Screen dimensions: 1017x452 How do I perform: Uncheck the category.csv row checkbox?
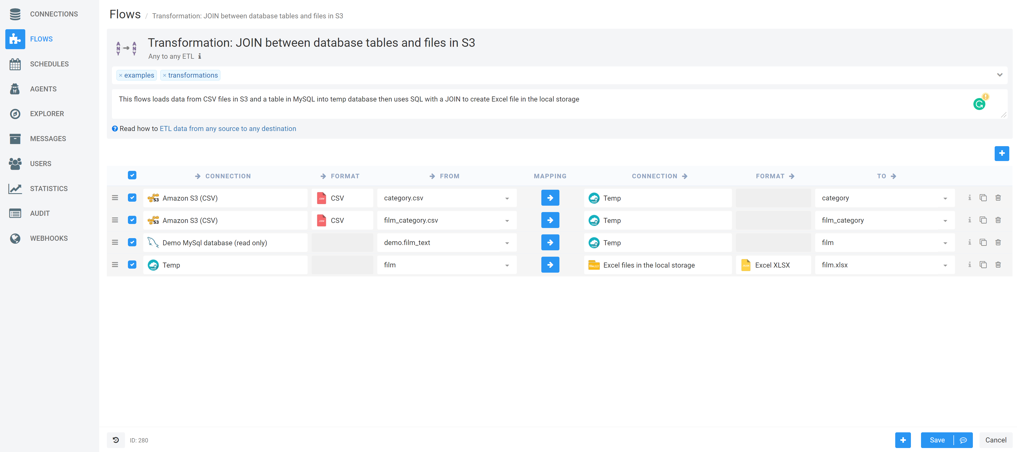(x=132, y=198)
